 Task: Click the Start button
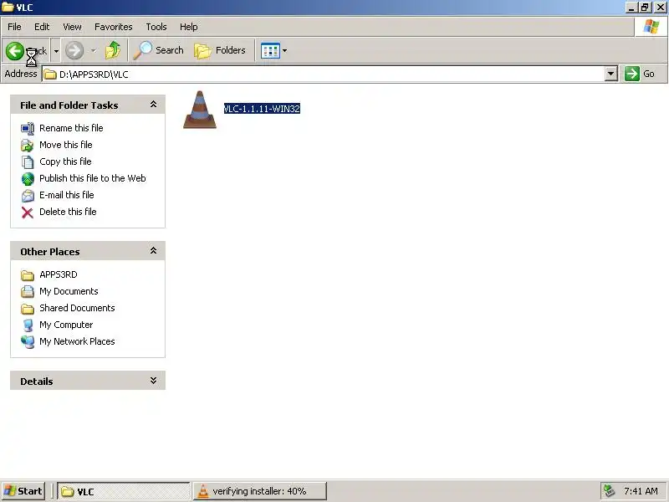(23, 491)
